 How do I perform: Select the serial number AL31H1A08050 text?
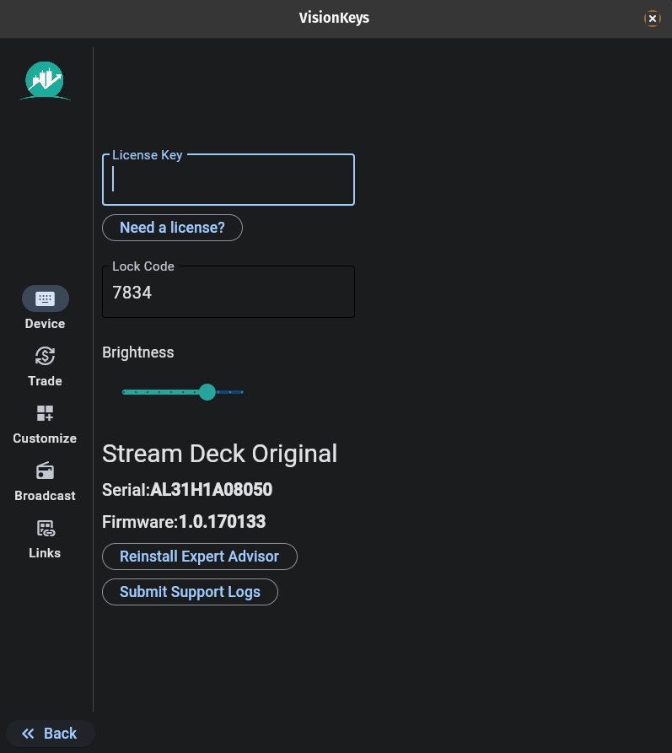coord(212,489)
